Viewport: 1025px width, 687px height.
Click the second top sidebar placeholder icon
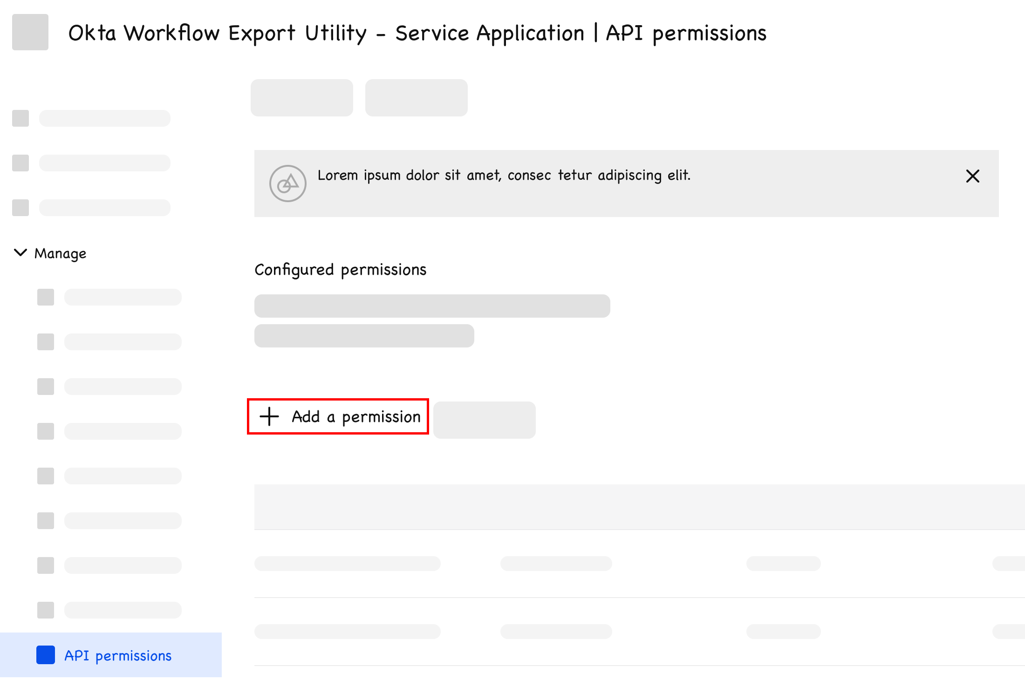point(20,163)
